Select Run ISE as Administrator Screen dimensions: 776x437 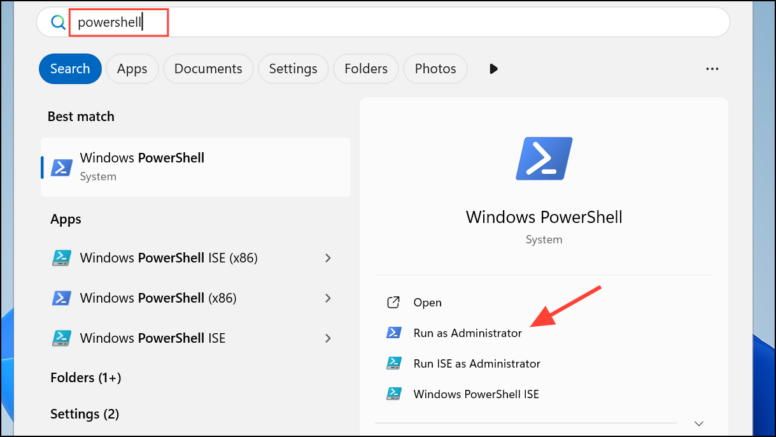pos(476,363)
